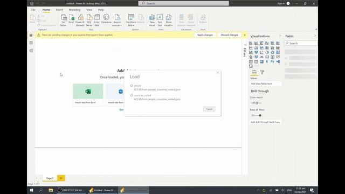Click the Discard changes button

point(230,35)
